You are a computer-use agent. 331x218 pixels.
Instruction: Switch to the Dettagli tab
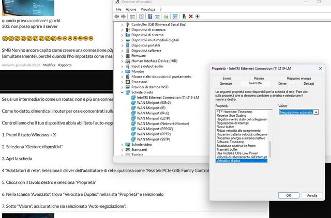click(309, 84)
